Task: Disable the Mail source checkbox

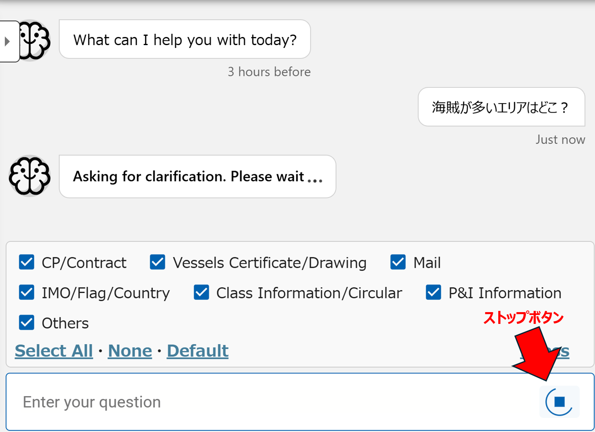Action: point(398,262)
